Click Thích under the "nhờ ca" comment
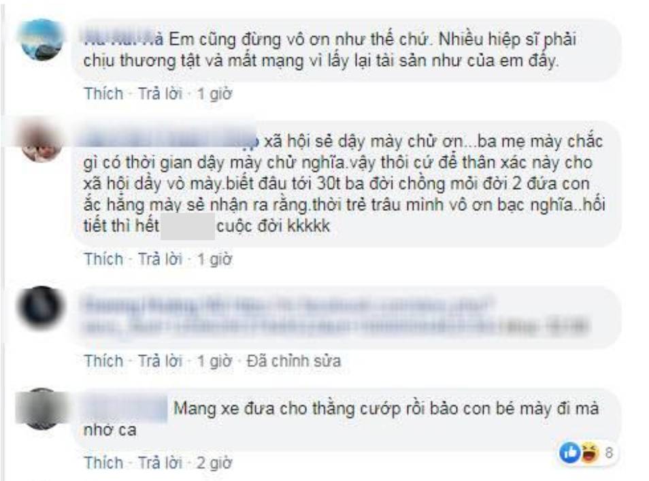649x481 pixels. (x=104, y=463)
